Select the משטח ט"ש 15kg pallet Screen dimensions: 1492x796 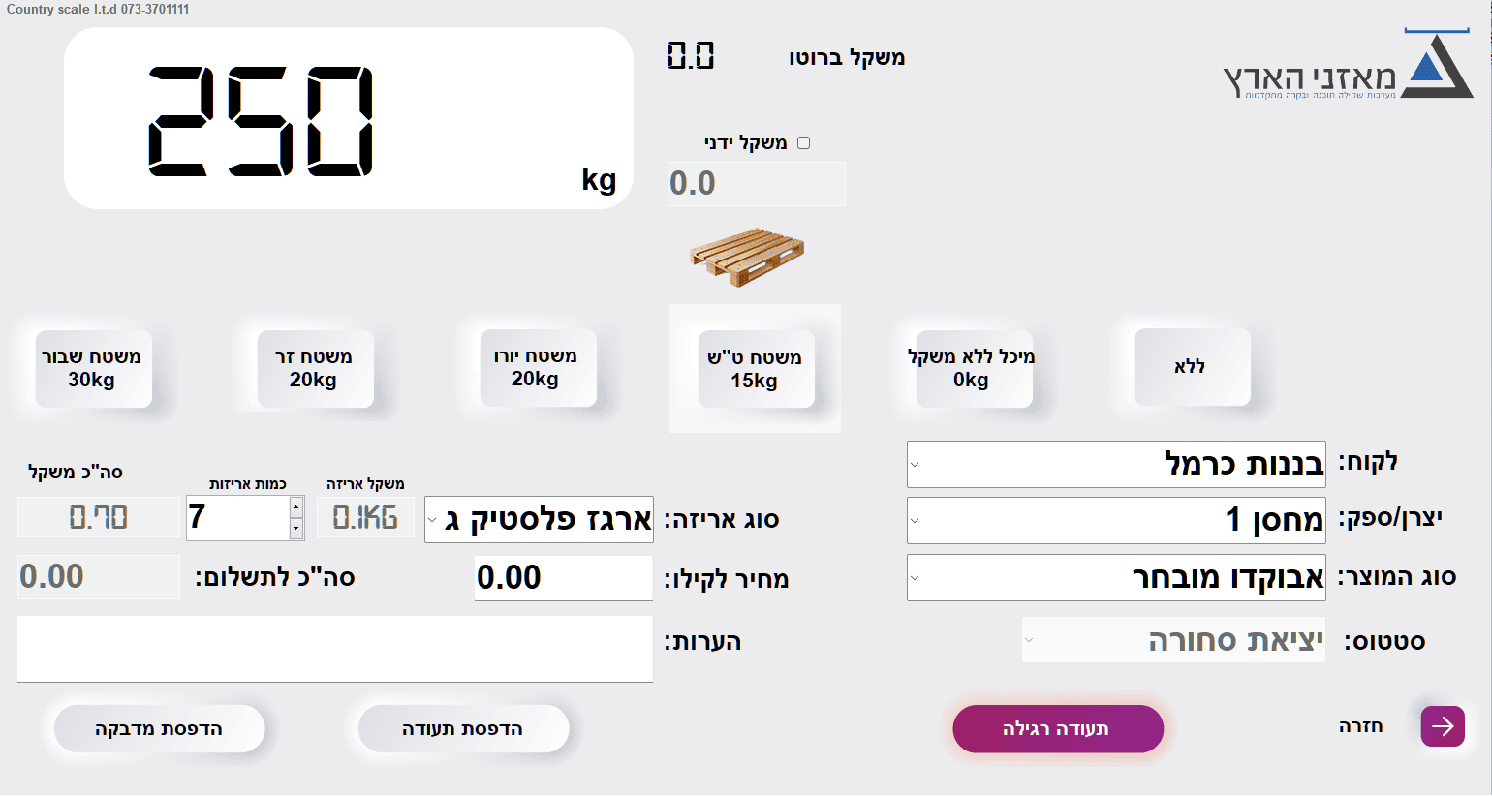pyautogui.click(x=756, y=369)
